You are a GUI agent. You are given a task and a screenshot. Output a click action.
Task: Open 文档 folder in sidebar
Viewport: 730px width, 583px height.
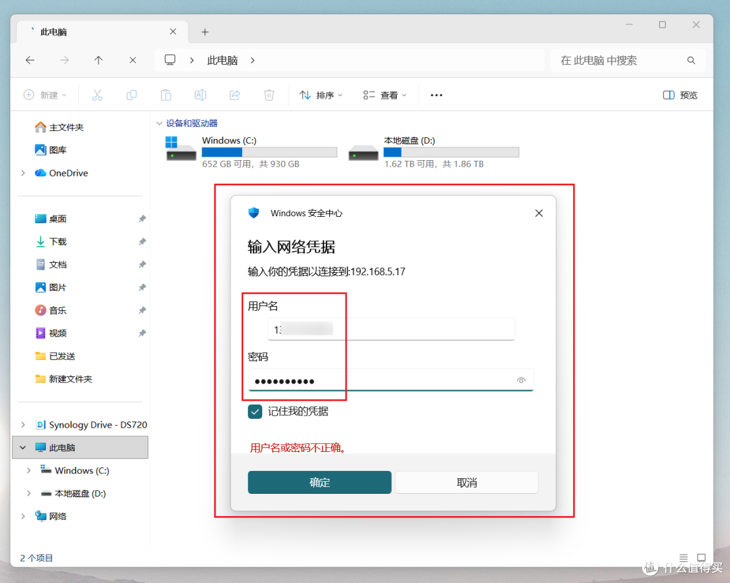(x=51, y=264)
